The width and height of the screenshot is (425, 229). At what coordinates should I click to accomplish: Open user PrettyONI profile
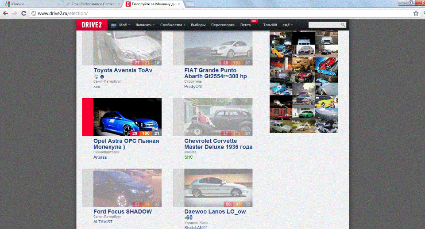tap(193, 87)
